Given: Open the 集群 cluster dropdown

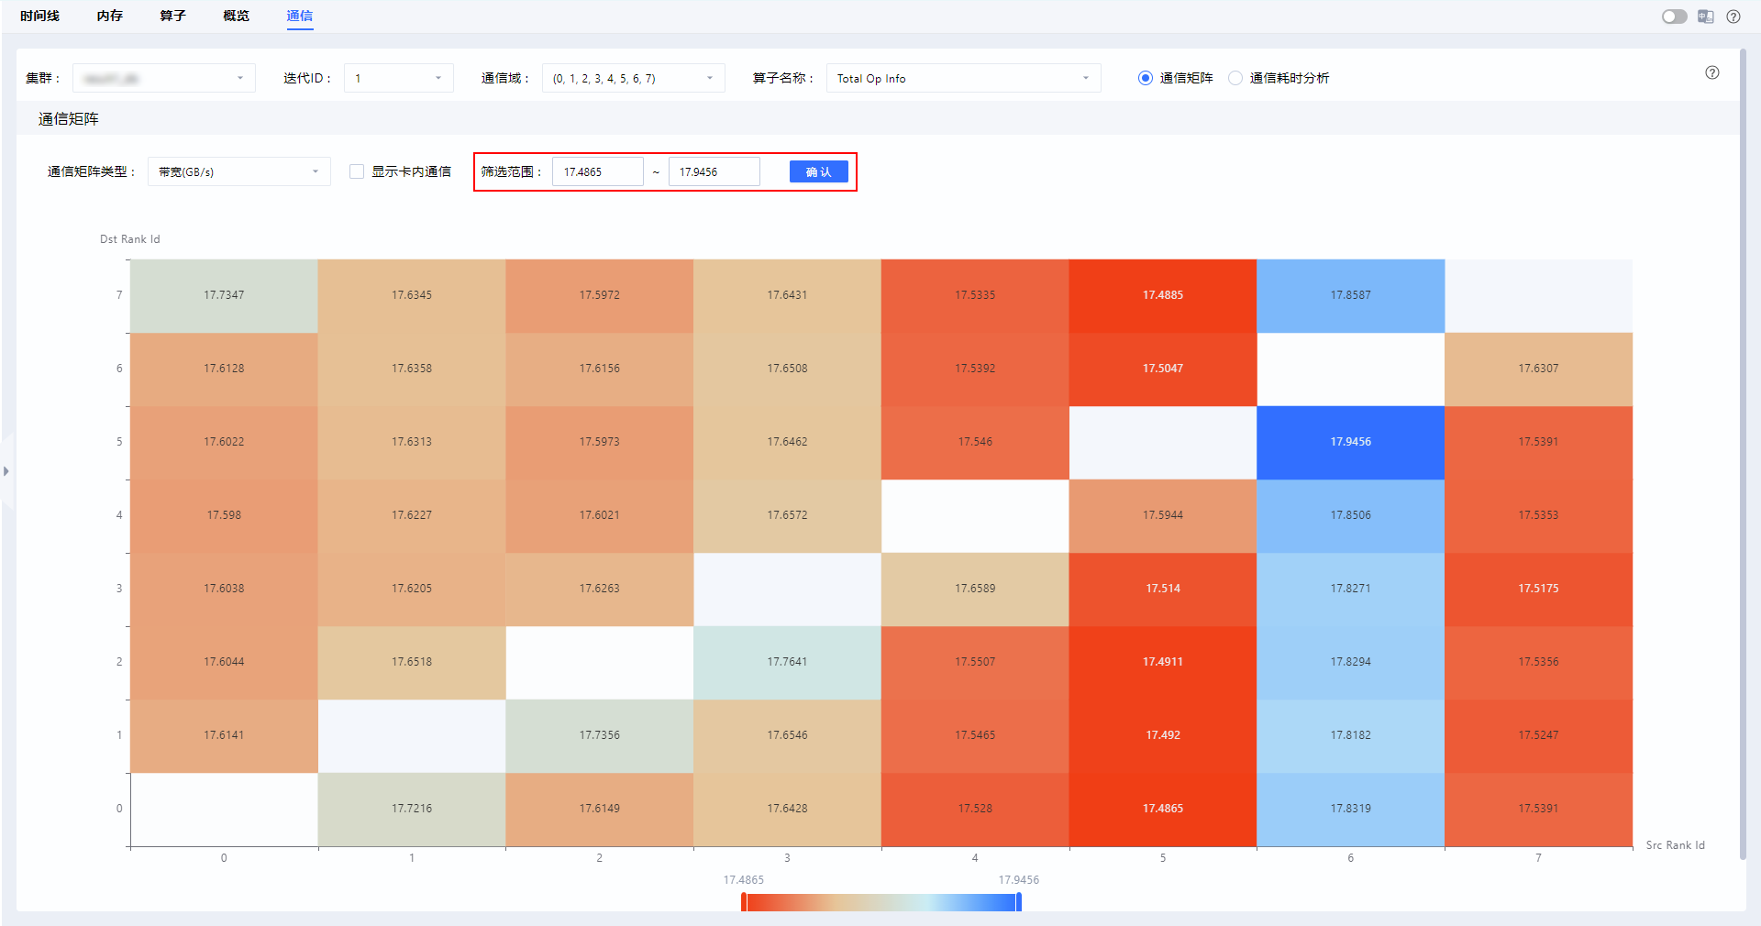Looking at the screenshot, I should pyautogui.click(x=163, y=78).
